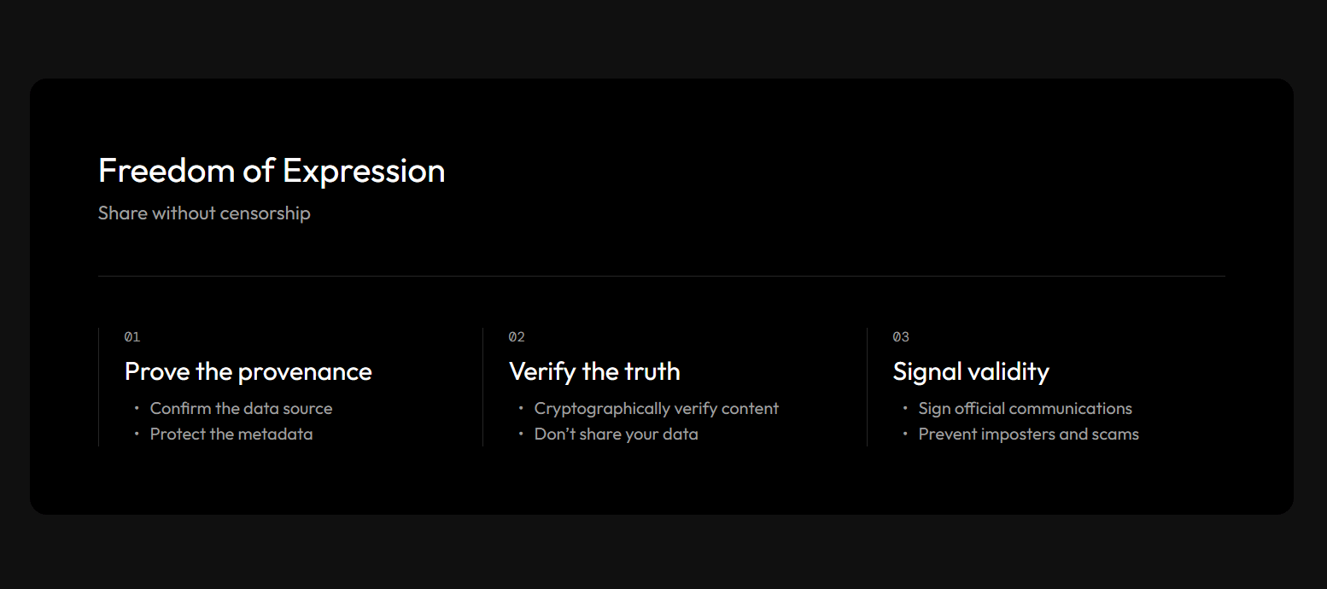Click bullet before Prevent imposters and scams
The width and height of the screenshot is (1327, 589).
[x=905, y=434]
